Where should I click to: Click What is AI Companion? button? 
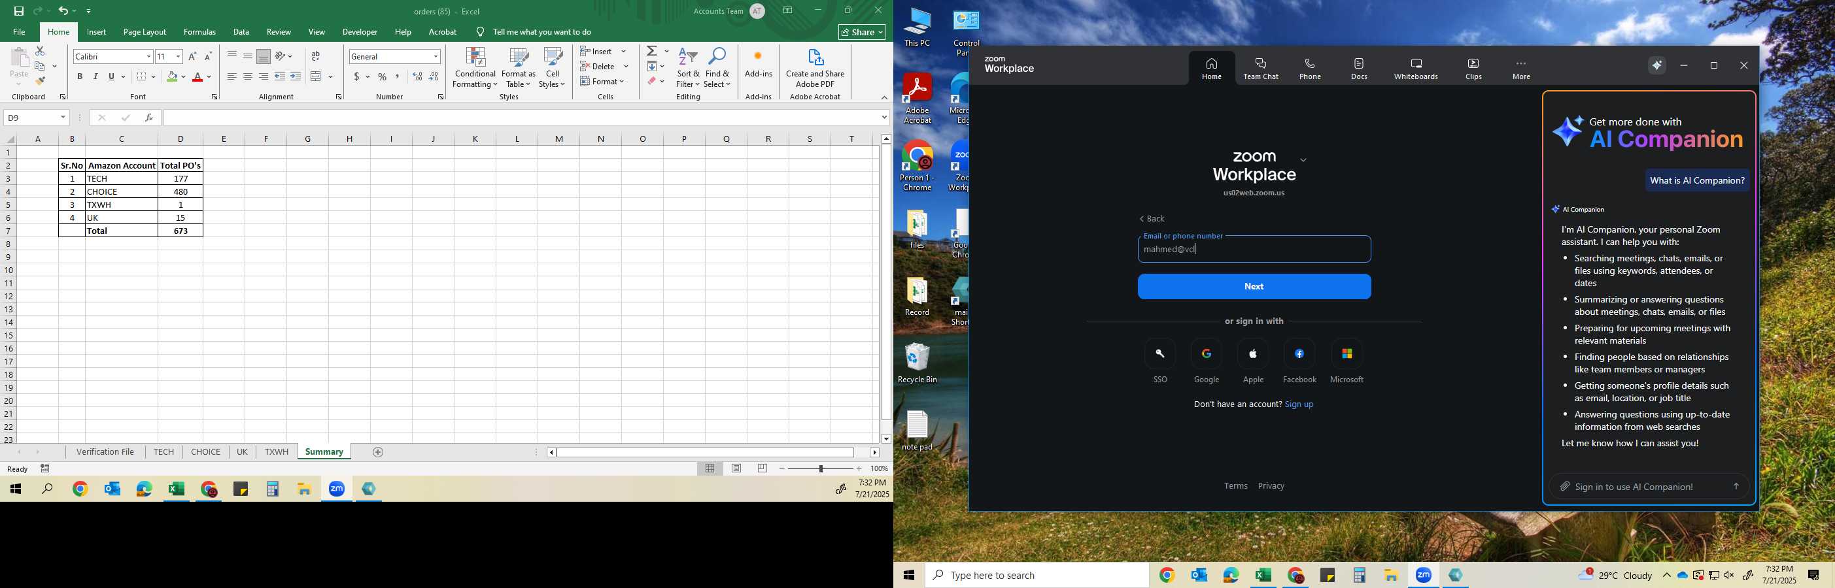[x=1697, y=181]
